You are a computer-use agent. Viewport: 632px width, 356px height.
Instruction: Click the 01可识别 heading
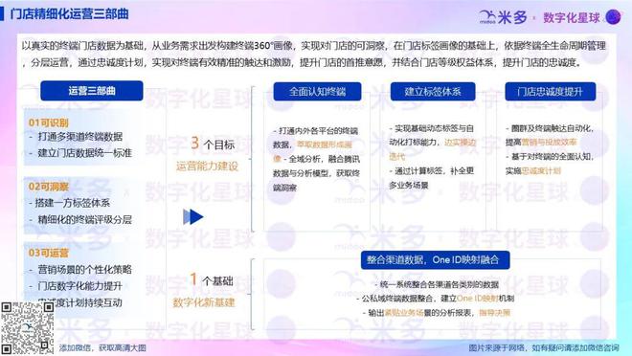[49, 122]
